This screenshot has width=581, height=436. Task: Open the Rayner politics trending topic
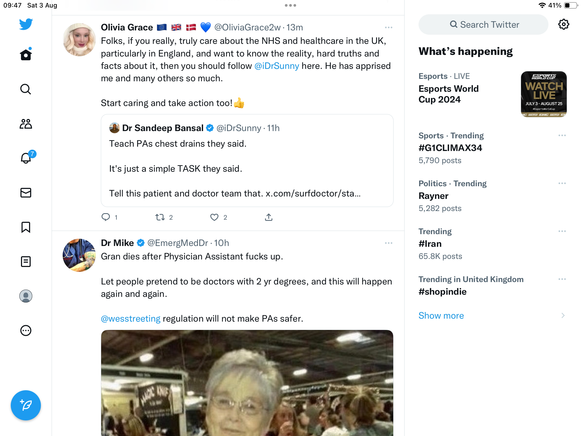point(492,196)
